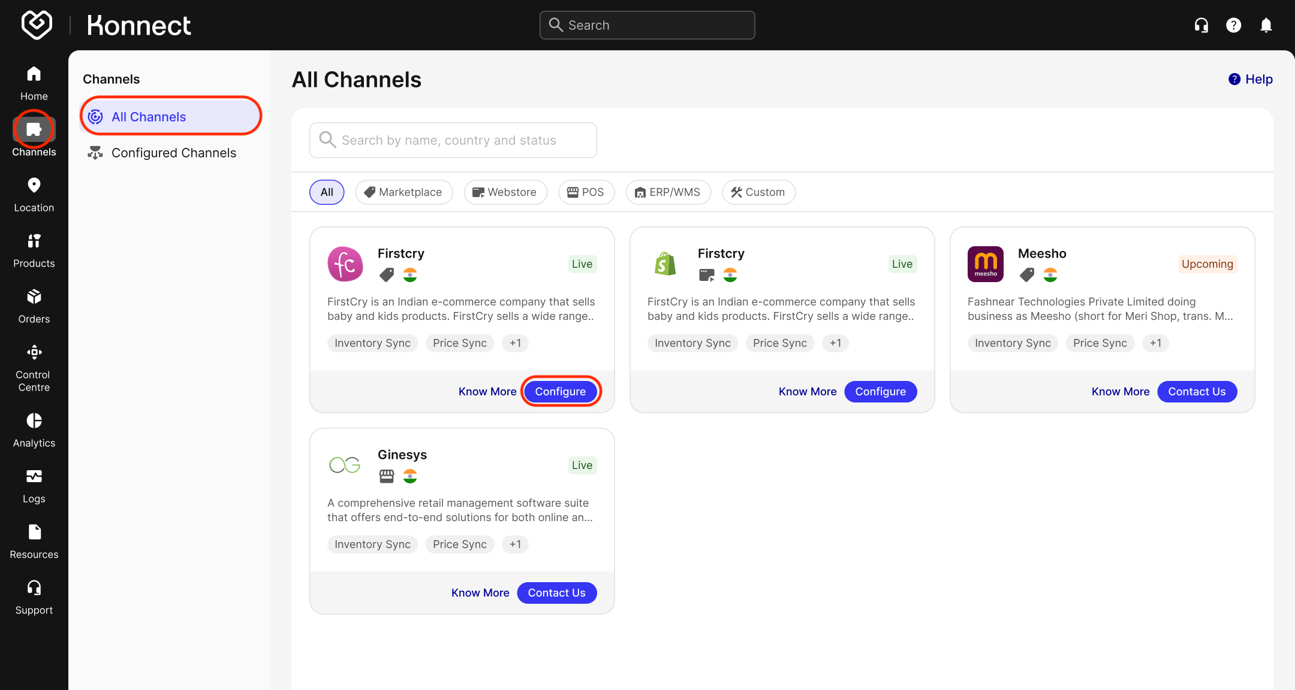This screenshot has width=1295, height=690.
Task: Open the notifications bell icon
Action: pos(1266,25)
